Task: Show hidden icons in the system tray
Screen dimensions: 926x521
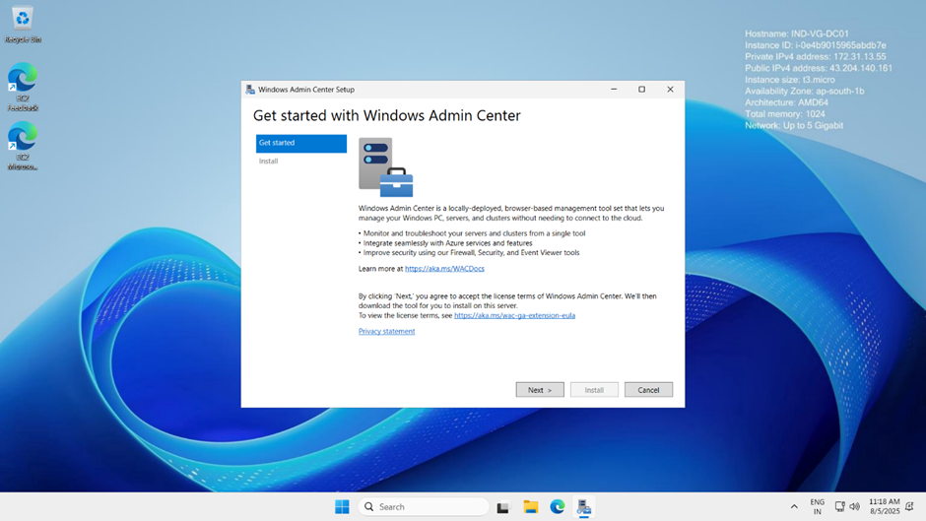Action: [x=794, y=507]
